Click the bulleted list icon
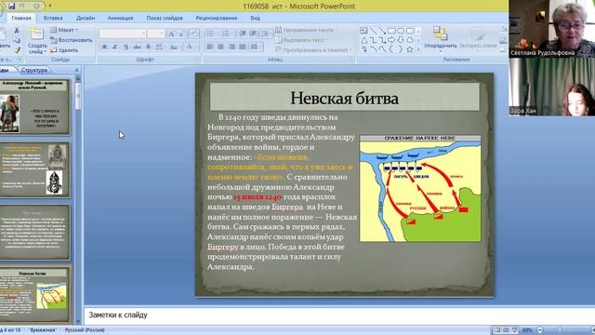 (x=211, y=33)
